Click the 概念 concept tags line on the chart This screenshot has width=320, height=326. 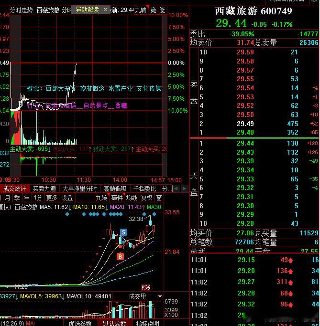(x=94, y=88)
